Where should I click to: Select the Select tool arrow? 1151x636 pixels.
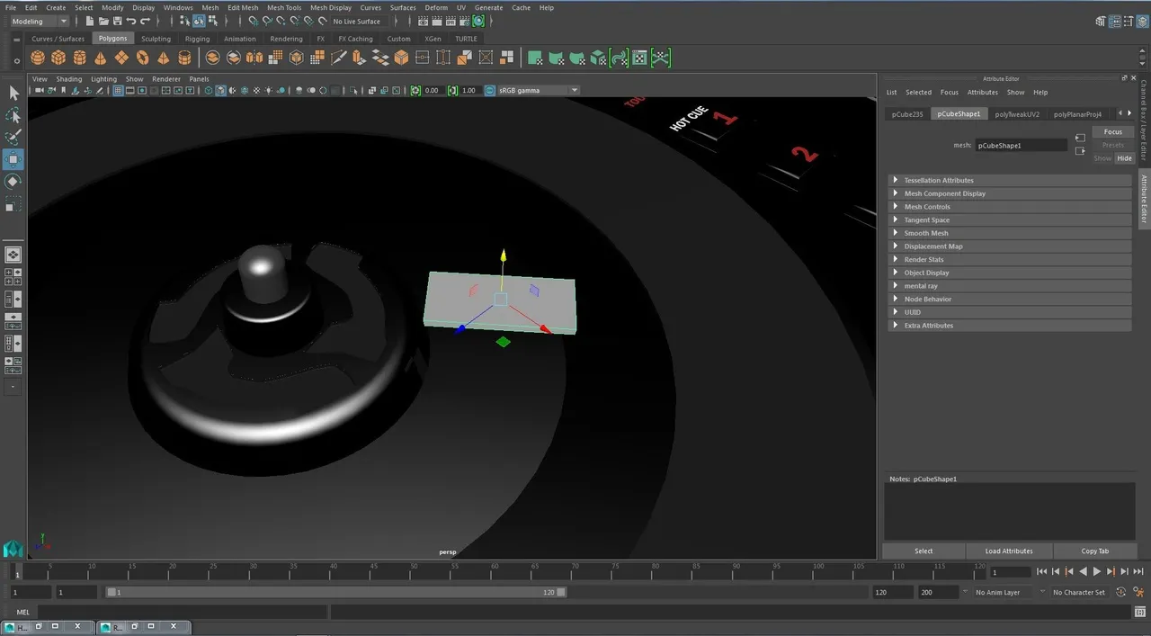coord(13,93)
